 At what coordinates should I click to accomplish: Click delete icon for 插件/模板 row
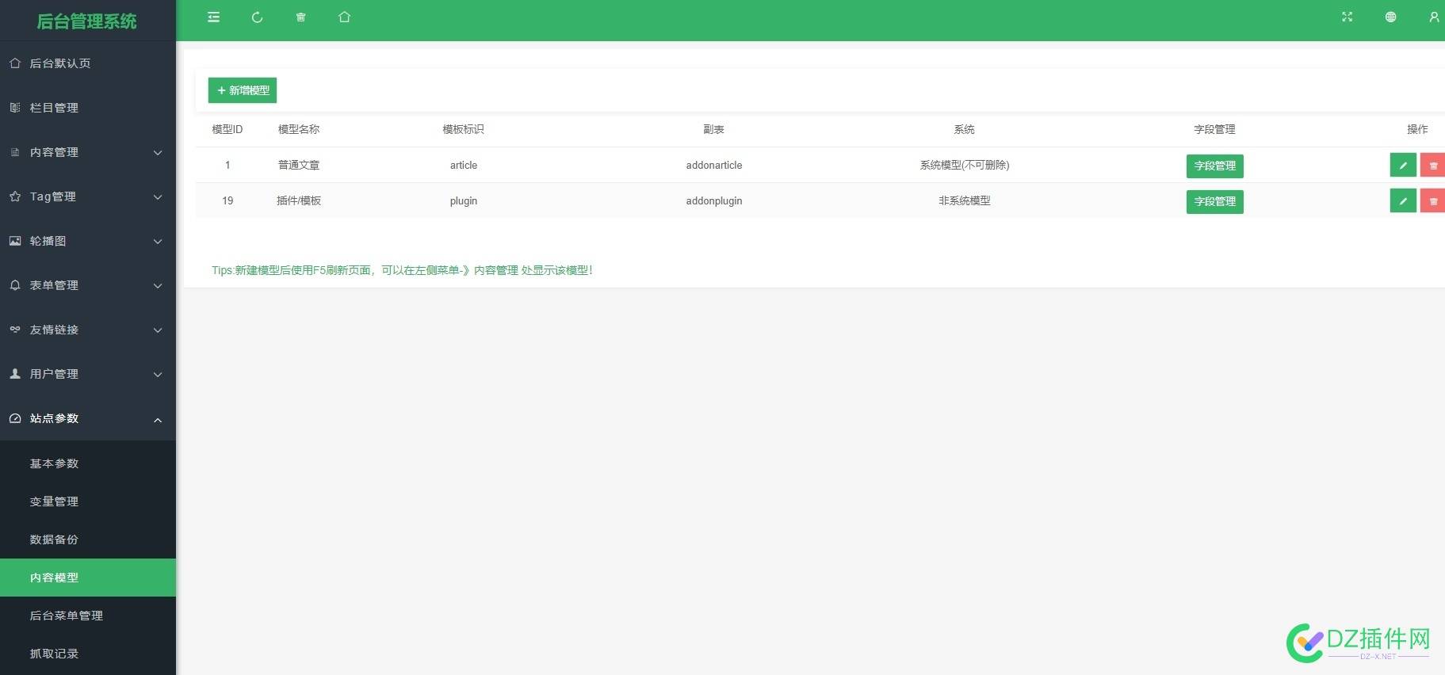(x=1432, y=200)
